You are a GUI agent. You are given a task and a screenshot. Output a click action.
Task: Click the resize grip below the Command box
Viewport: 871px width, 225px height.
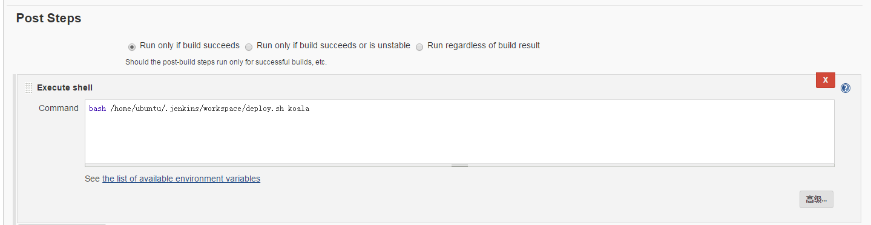coord(459,165)
